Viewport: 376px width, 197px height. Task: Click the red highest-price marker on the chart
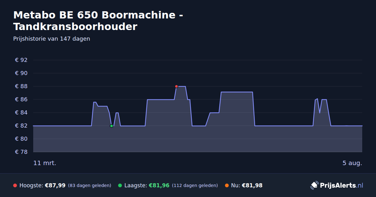coord(176,86)
